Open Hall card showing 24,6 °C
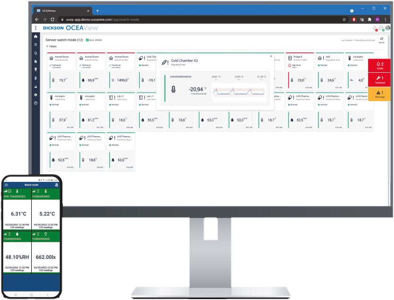 click(330, 71)
